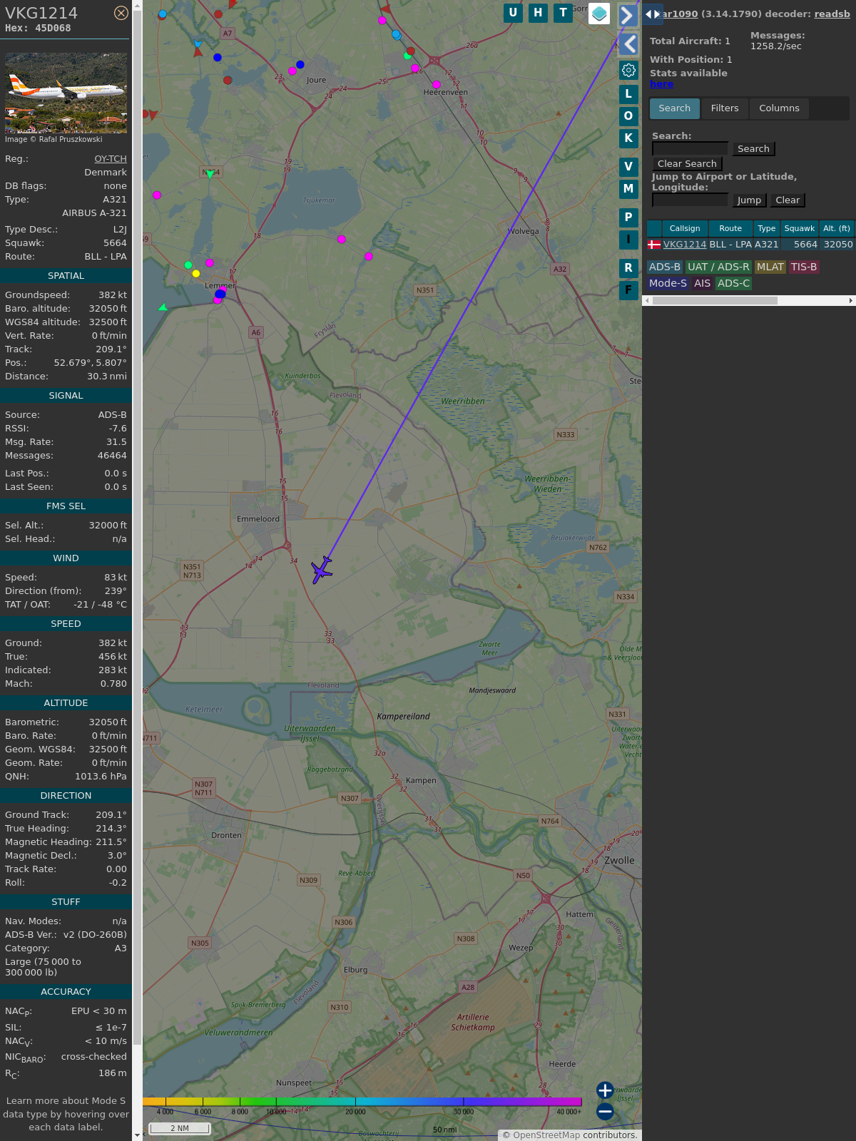Click the ALTITUDE section header
856x1141 pixels.
(x=66, y=702)
